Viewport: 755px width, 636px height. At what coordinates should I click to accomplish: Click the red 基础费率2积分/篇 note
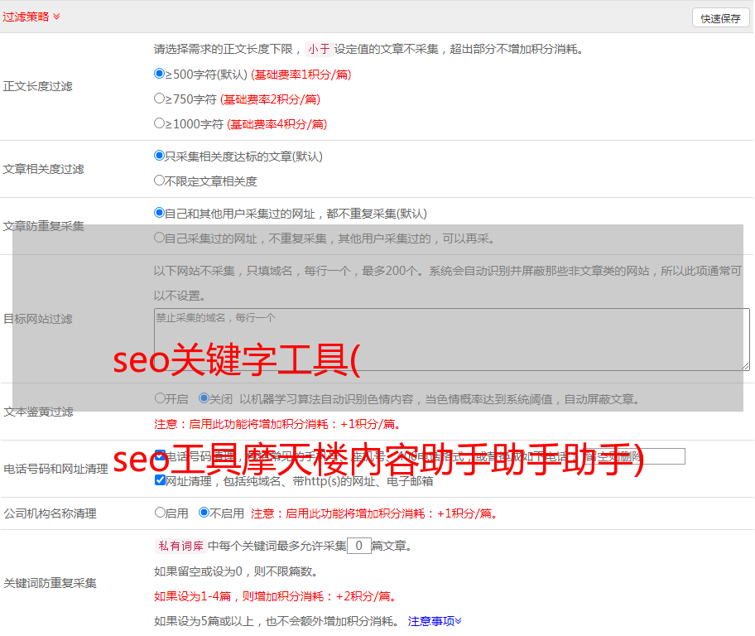[x=271, y=99]
